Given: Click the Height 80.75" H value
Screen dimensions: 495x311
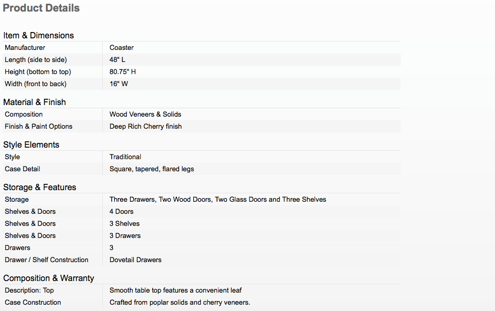Looking at the screenshot, I should (123, 72).
